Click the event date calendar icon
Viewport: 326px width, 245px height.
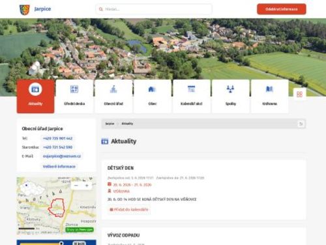tap(110, 184)
